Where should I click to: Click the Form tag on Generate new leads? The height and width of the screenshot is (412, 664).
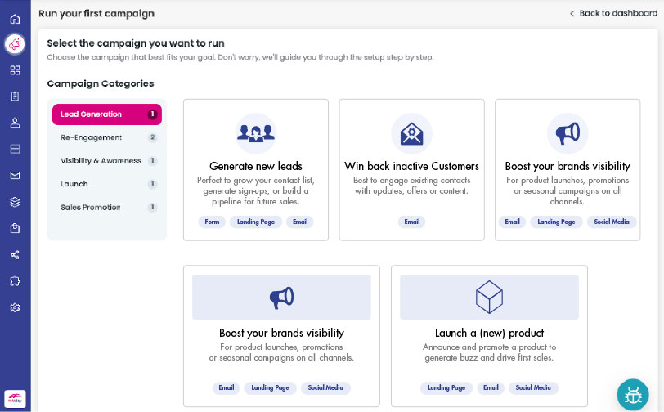tap(212, 222)
